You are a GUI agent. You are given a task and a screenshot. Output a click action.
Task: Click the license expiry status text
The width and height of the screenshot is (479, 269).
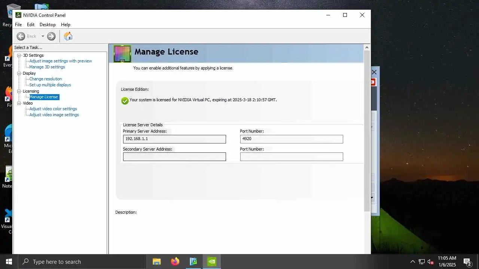tap(203, 100)
